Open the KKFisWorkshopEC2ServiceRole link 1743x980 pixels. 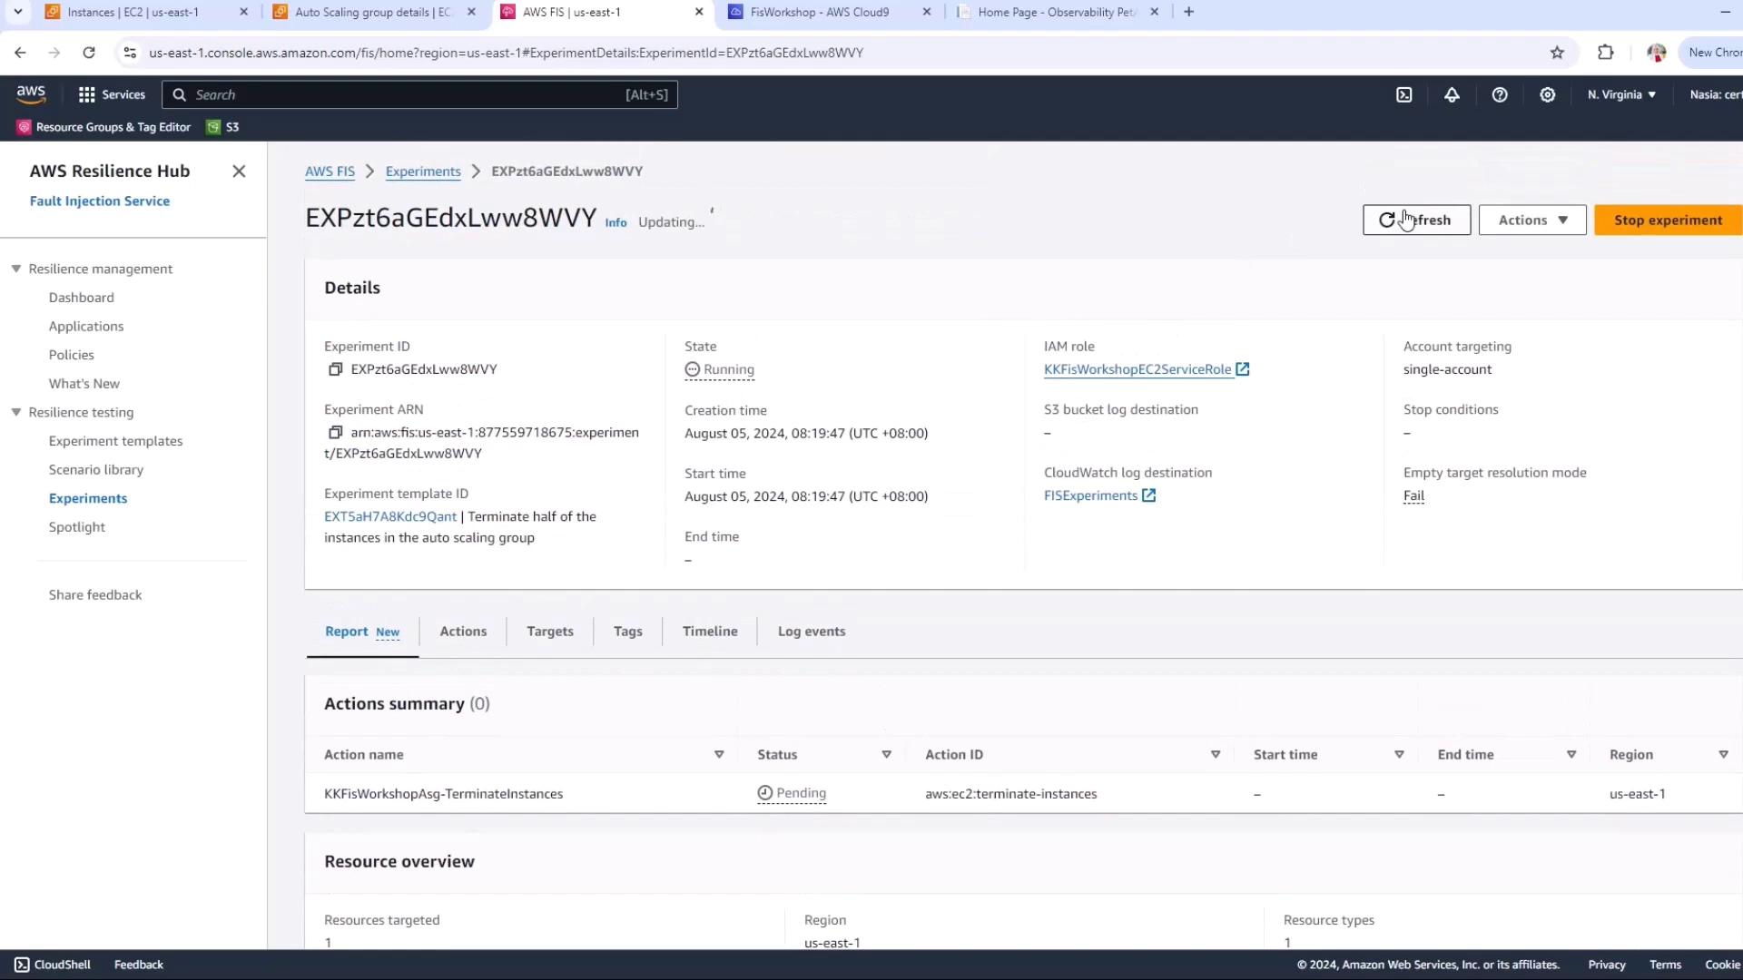[1137, 369]
